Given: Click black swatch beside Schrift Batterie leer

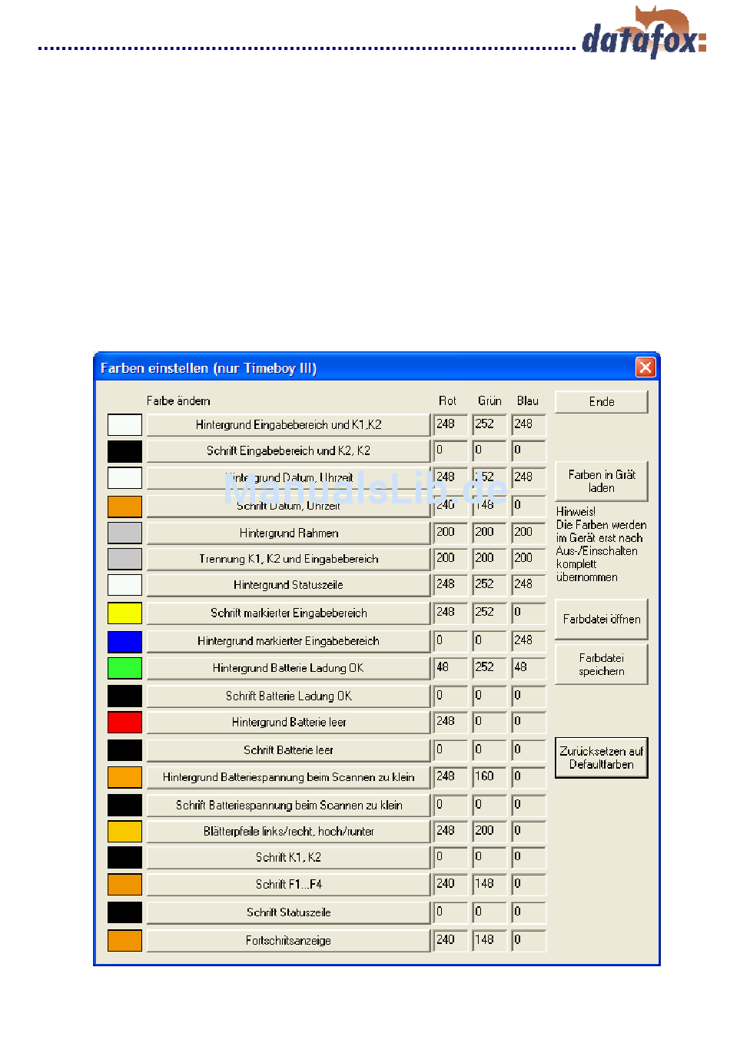Looking at the screenshot, I should pos(124,750).
